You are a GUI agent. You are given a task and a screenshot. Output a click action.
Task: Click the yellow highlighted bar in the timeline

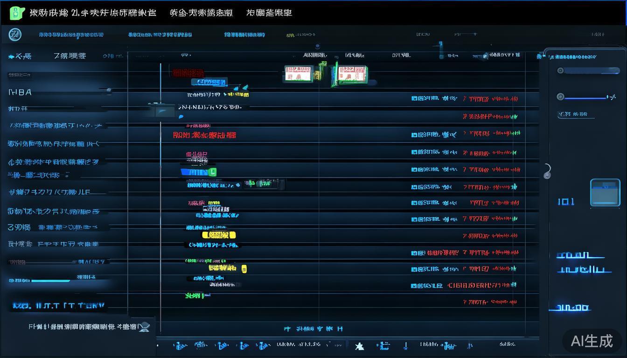tap(218, 235)
